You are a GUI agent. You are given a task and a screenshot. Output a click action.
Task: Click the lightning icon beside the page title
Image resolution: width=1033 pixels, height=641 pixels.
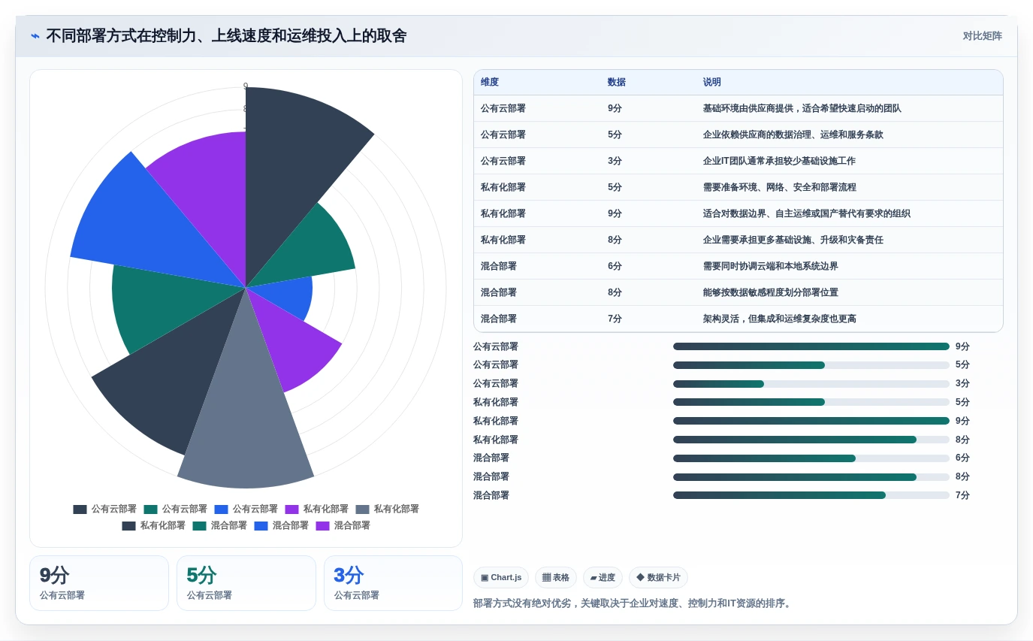pos(35,36)
